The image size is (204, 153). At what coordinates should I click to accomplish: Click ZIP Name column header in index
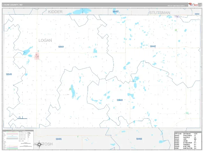(x=187, y=134)
